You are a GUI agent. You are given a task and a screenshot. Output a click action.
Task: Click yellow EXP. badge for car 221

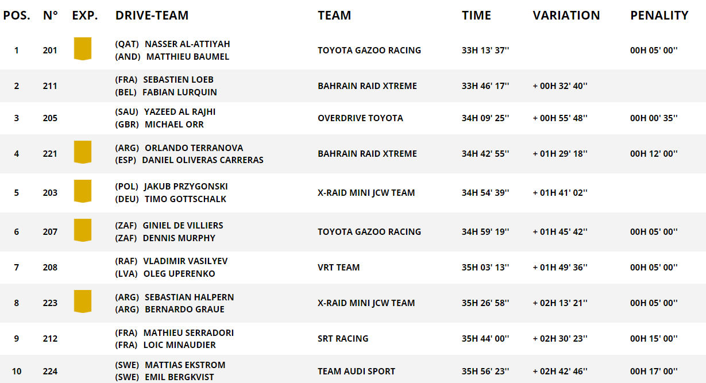83,153
